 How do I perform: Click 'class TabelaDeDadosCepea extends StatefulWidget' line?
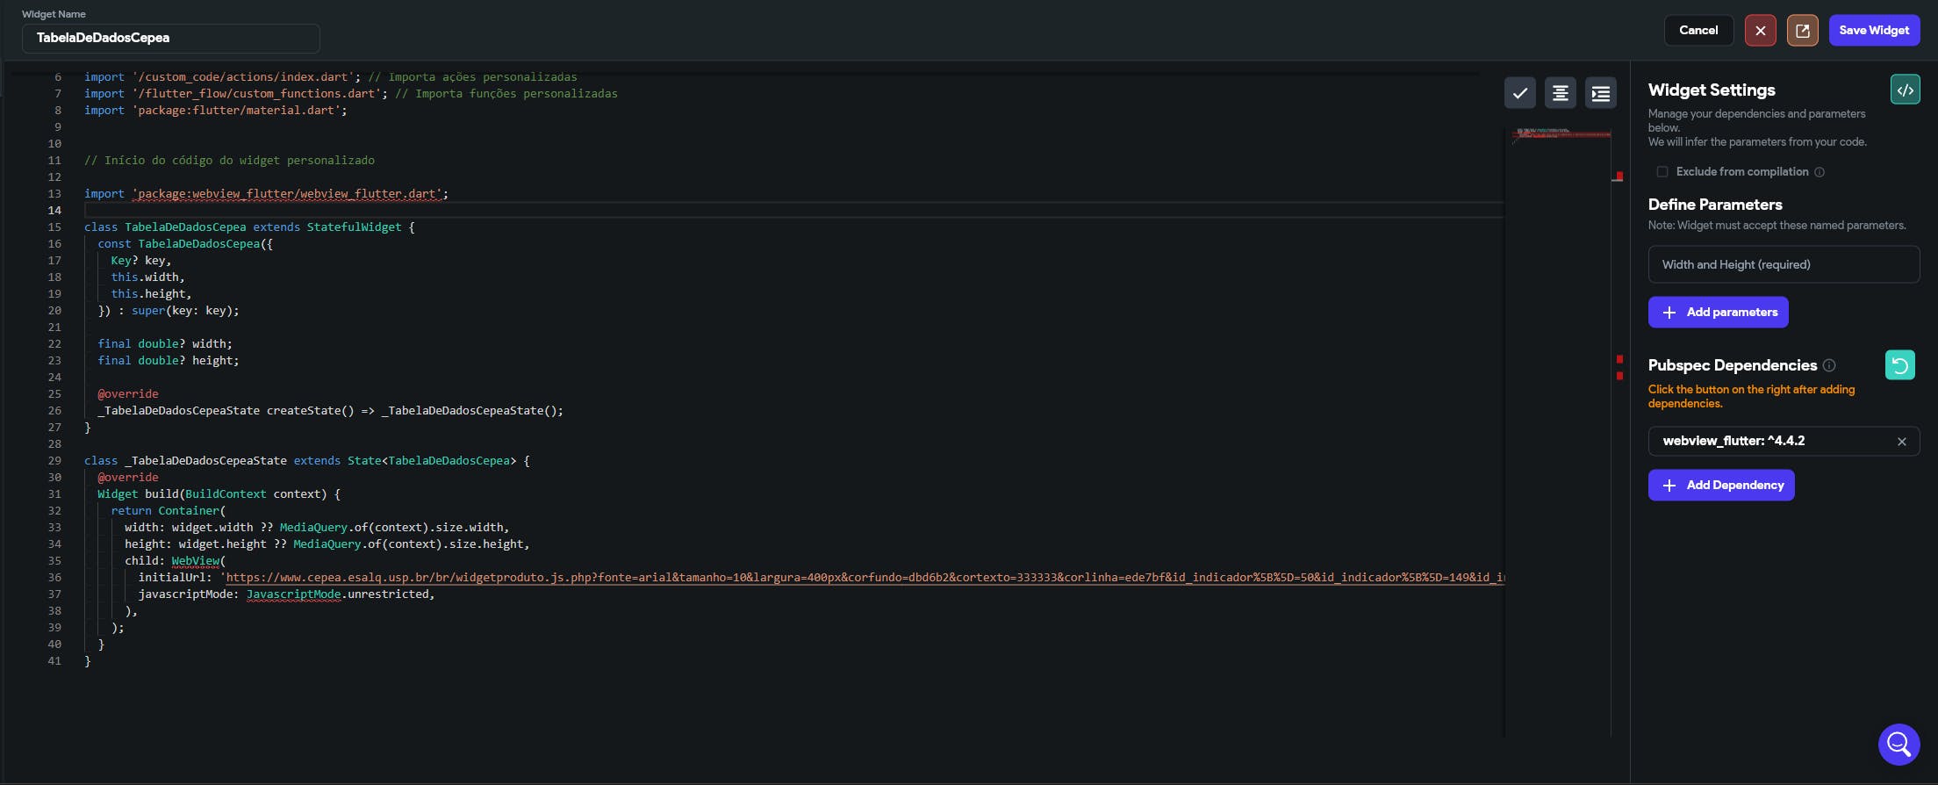(x=249, y=227)
